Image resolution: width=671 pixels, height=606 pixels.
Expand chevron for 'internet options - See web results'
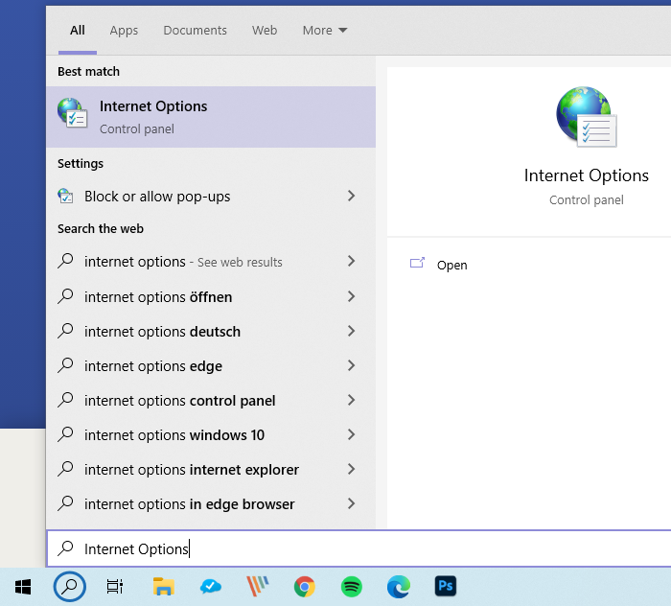[352, 261]
